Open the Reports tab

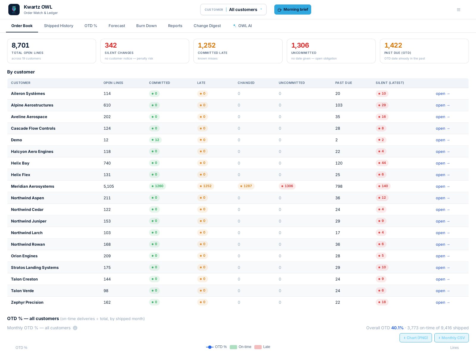click(175, 26)
